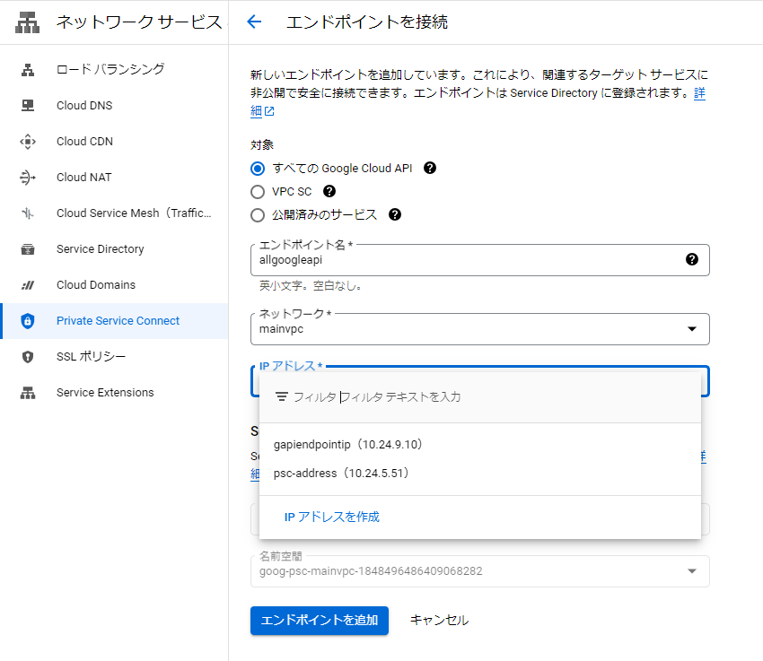This screenshot has width=763, height=661.
Task: Select すべての Google Cloud API radio button
Action: click(259, 169)
